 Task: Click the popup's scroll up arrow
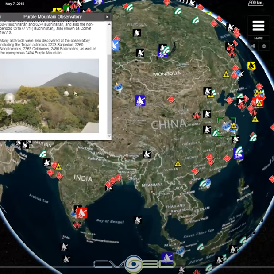pos(109,24)
